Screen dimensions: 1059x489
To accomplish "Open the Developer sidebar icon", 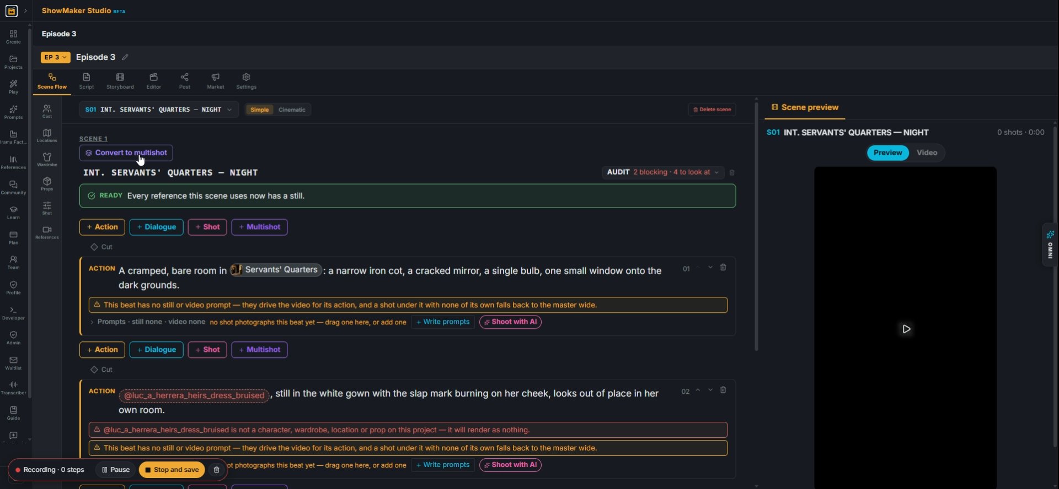I will [13, 313].
